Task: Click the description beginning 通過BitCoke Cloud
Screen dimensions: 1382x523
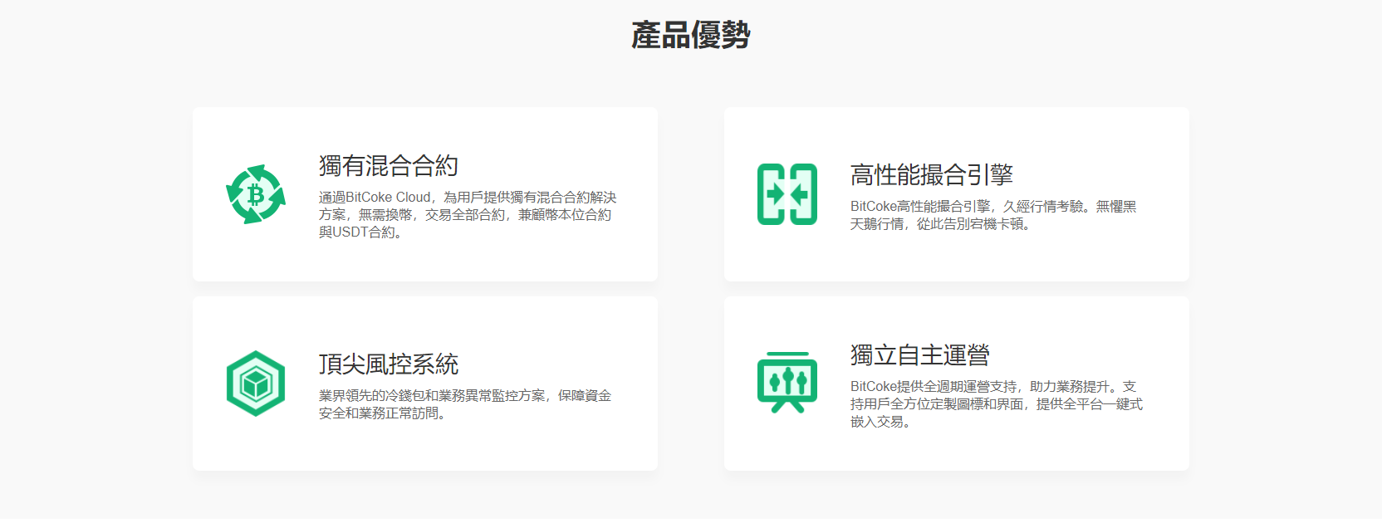Action: pyautogui.click(x=468, y=214)
